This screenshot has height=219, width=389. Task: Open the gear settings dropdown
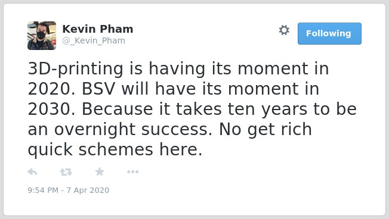[x=284, y=30]
